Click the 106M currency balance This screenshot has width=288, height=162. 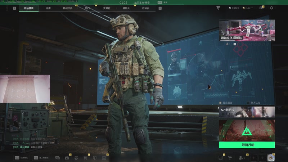234,8
